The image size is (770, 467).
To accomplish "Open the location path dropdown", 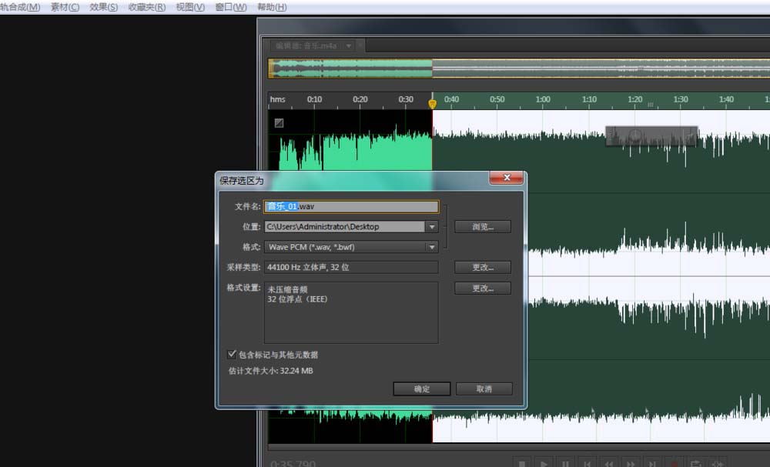I will pos(432,227).
